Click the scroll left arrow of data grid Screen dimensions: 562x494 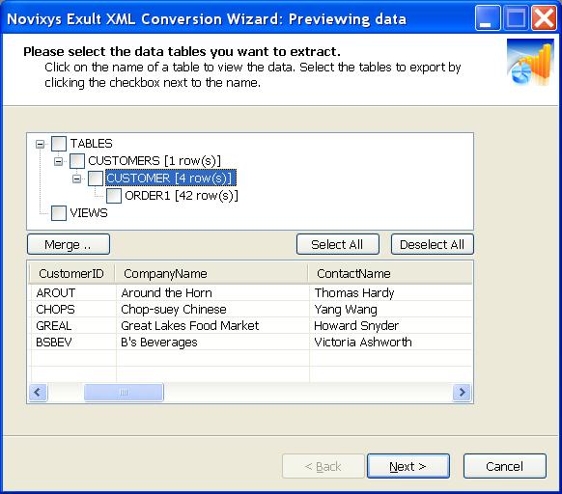[38, 393]
